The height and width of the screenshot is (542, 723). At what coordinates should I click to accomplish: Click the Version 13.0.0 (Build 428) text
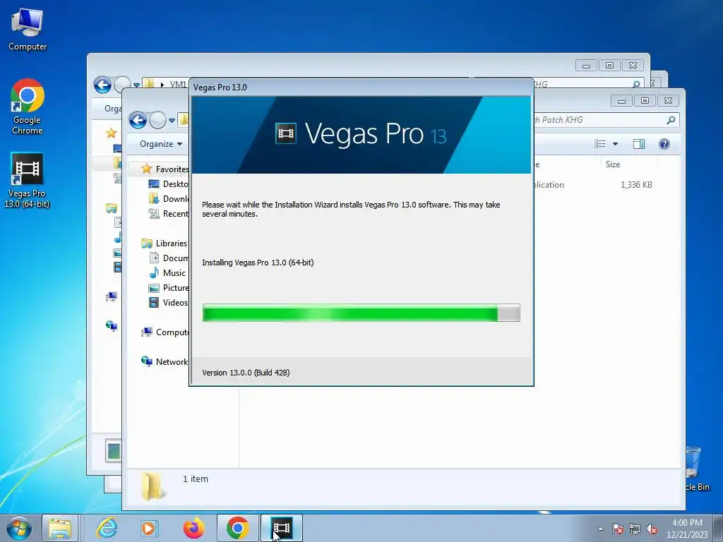[246, 373]
